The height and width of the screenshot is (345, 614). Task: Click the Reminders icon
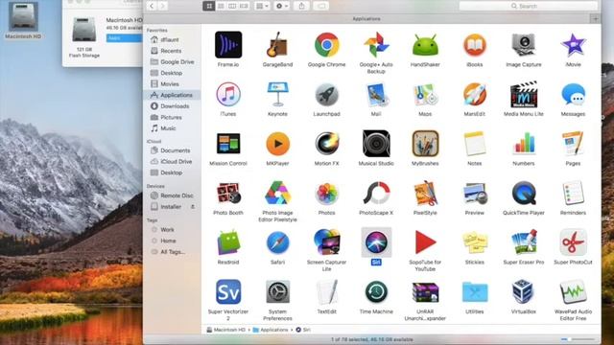point(573,194)
